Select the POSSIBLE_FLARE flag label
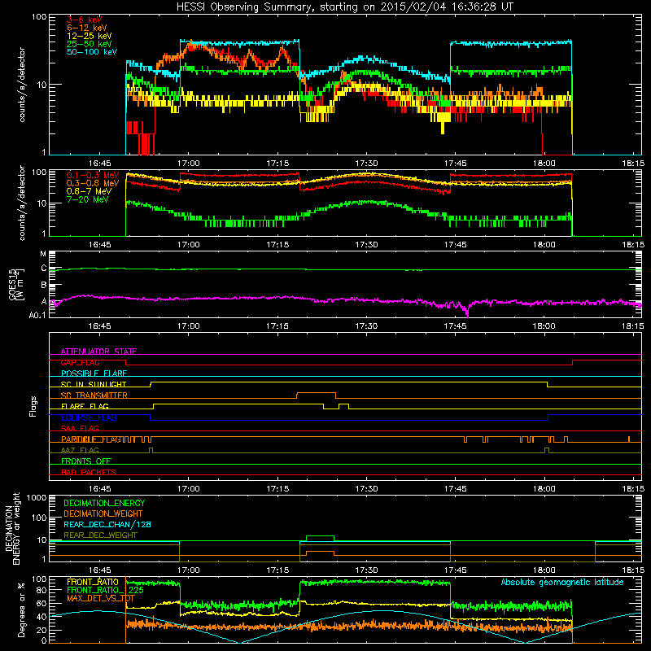 click(x=94, y=374)
